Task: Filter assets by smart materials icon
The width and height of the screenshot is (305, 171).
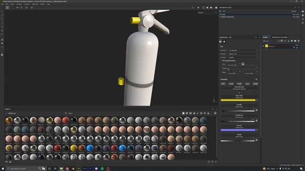Action: 187,113
